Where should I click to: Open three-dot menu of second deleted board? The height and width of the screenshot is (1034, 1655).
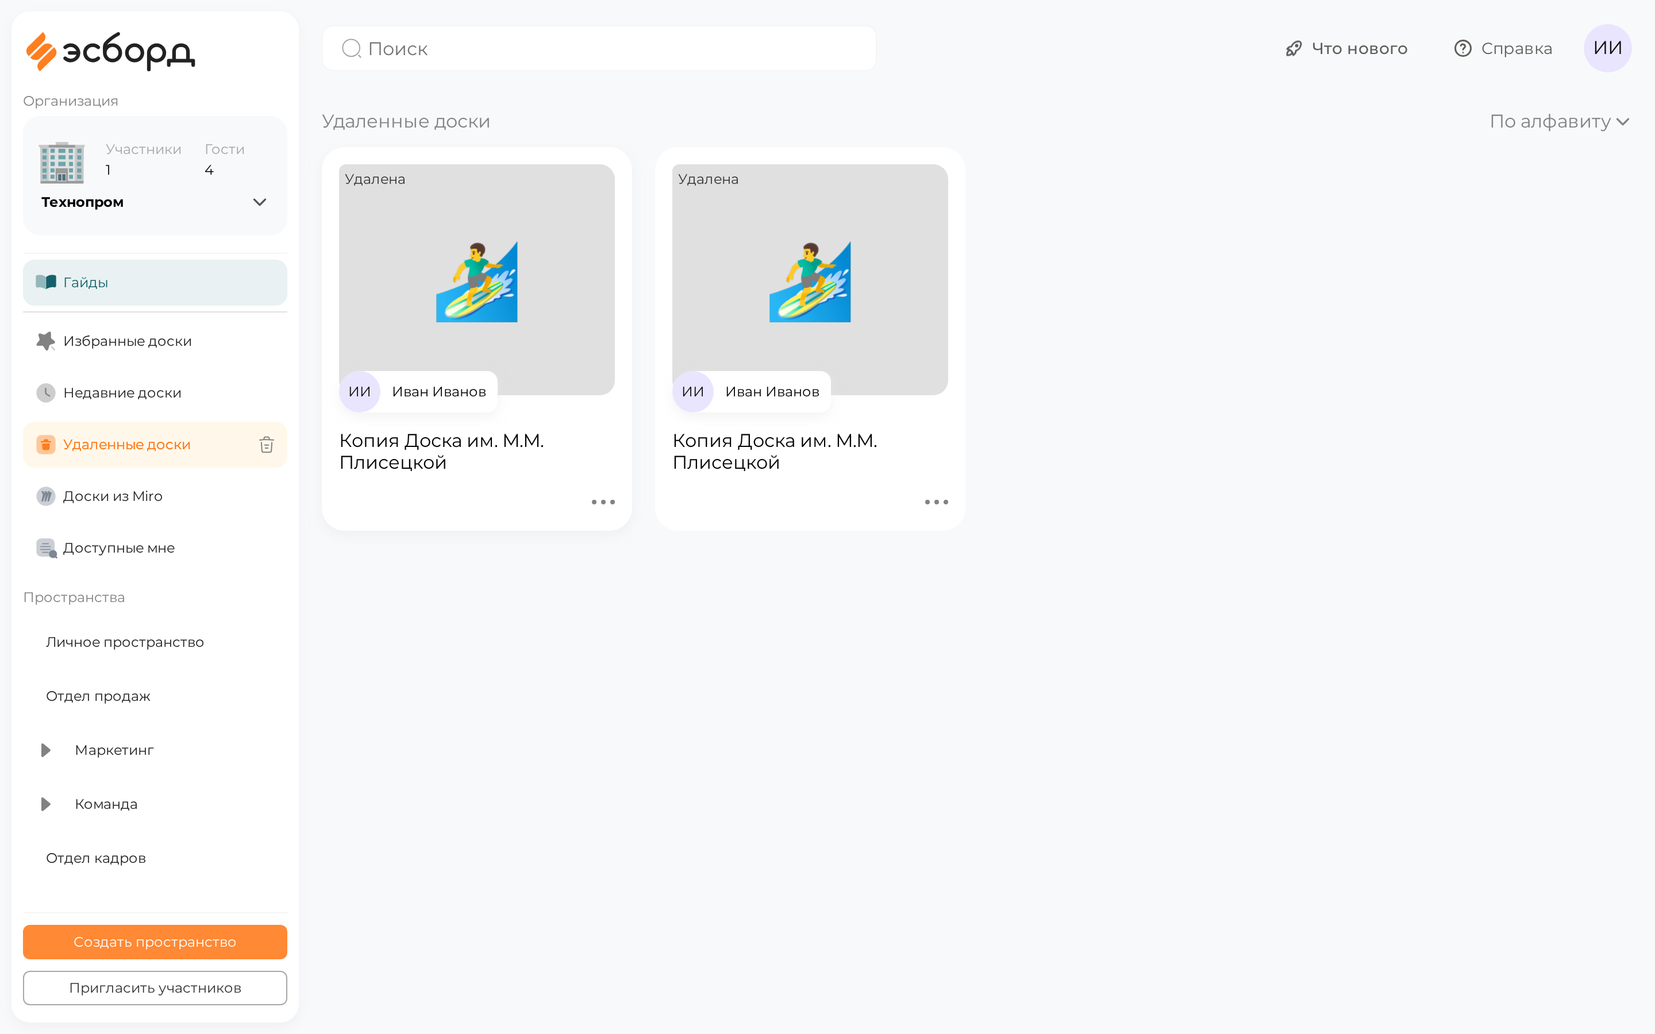point(936,502)
